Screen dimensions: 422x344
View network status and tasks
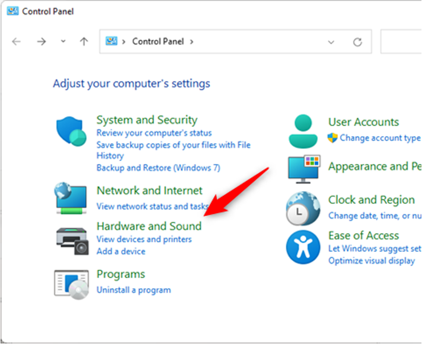(x=153, y=207)
